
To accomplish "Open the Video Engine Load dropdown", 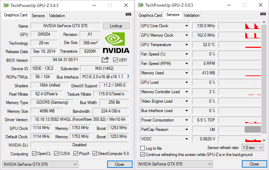I will tap(187, 101).
